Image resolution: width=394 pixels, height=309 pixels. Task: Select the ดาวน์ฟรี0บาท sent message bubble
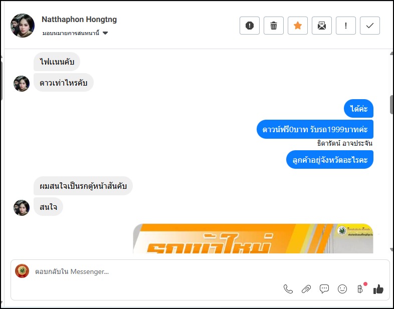[x=315, y=129]
